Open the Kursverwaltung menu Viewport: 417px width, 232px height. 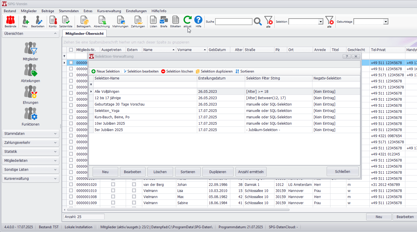(109, 11)
